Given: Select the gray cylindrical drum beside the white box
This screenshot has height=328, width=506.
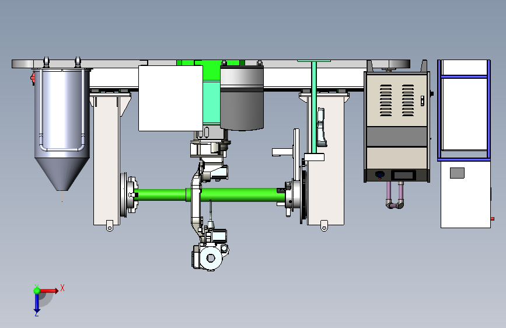Looking at the screenshot, I should click(x=242, y=98).
